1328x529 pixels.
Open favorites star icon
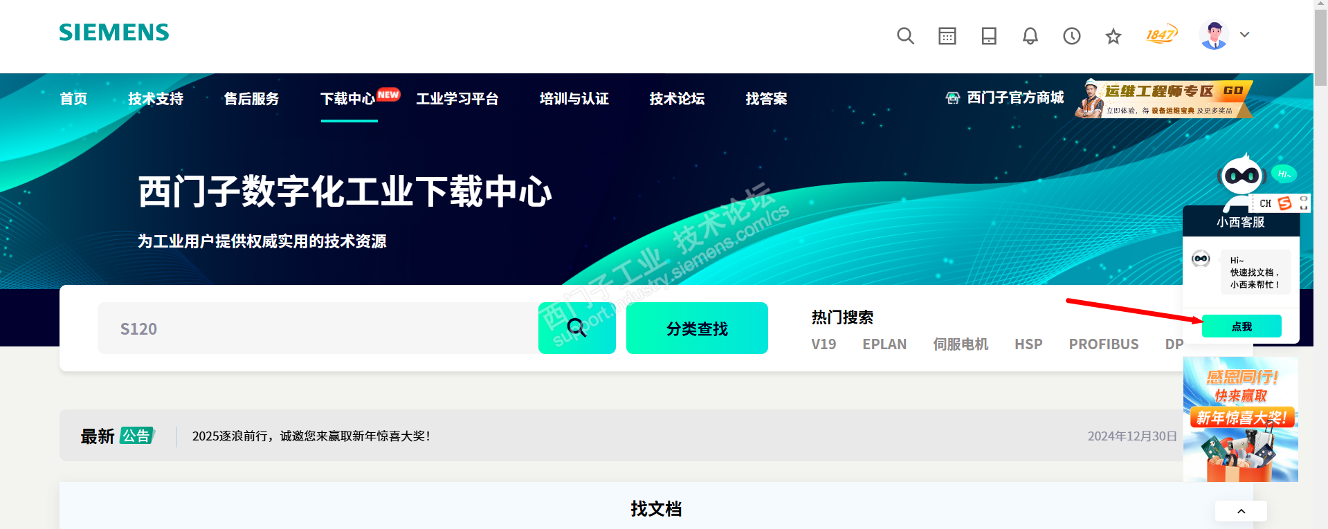point(1113,36)
